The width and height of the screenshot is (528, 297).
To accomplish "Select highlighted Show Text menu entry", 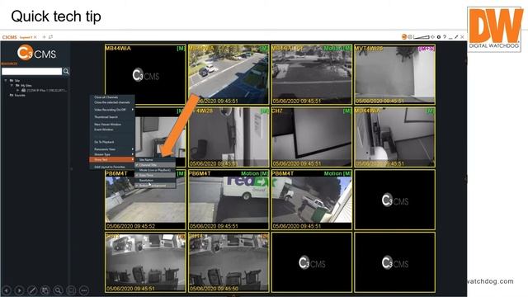I will coord(112,159).
